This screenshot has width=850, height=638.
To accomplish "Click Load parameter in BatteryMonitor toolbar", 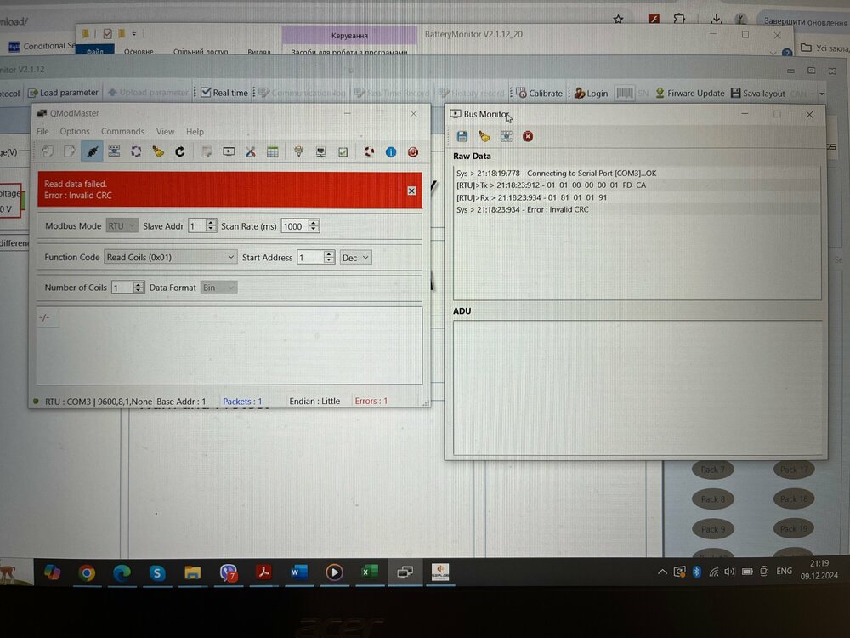I will pyautogui.click(x=63, y=93).
